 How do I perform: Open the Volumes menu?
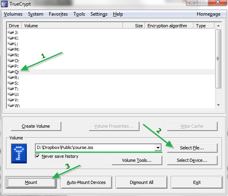(x=13, y=14)
